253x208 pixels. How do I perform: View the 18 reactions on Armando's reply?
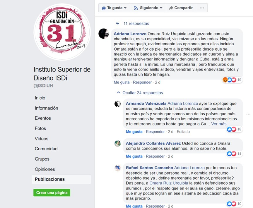[x=234, y=129]
